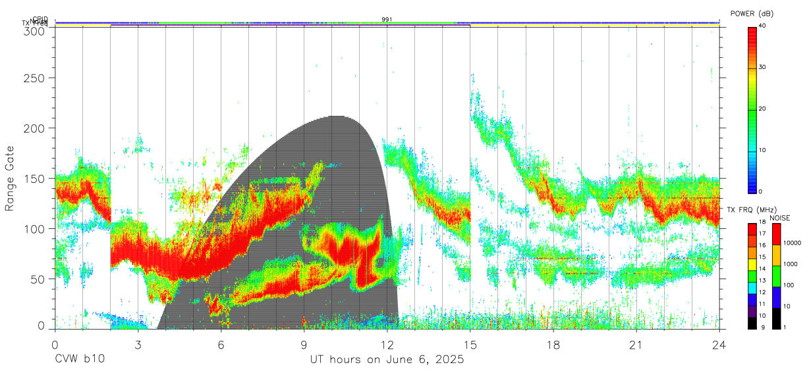Screen dimensions: 809x373
Task: Click the orange block of the NOISE scale
Action: (777, 255)
